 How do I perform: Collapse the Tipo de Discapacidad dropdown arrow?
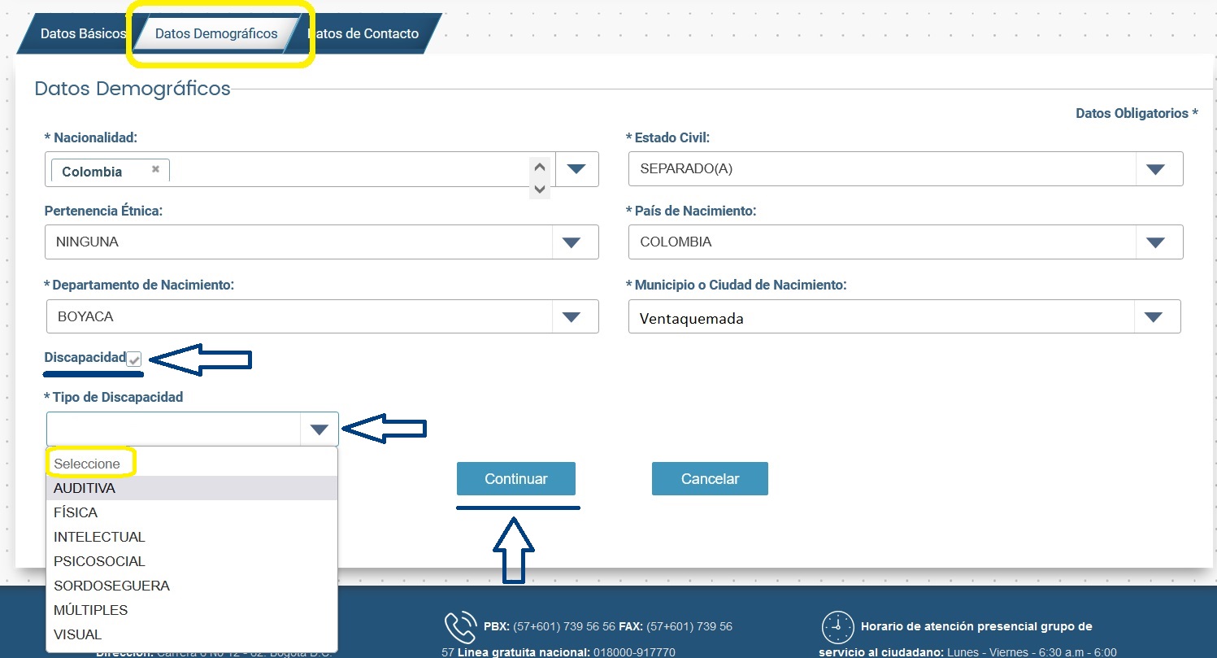pos(319,429)
